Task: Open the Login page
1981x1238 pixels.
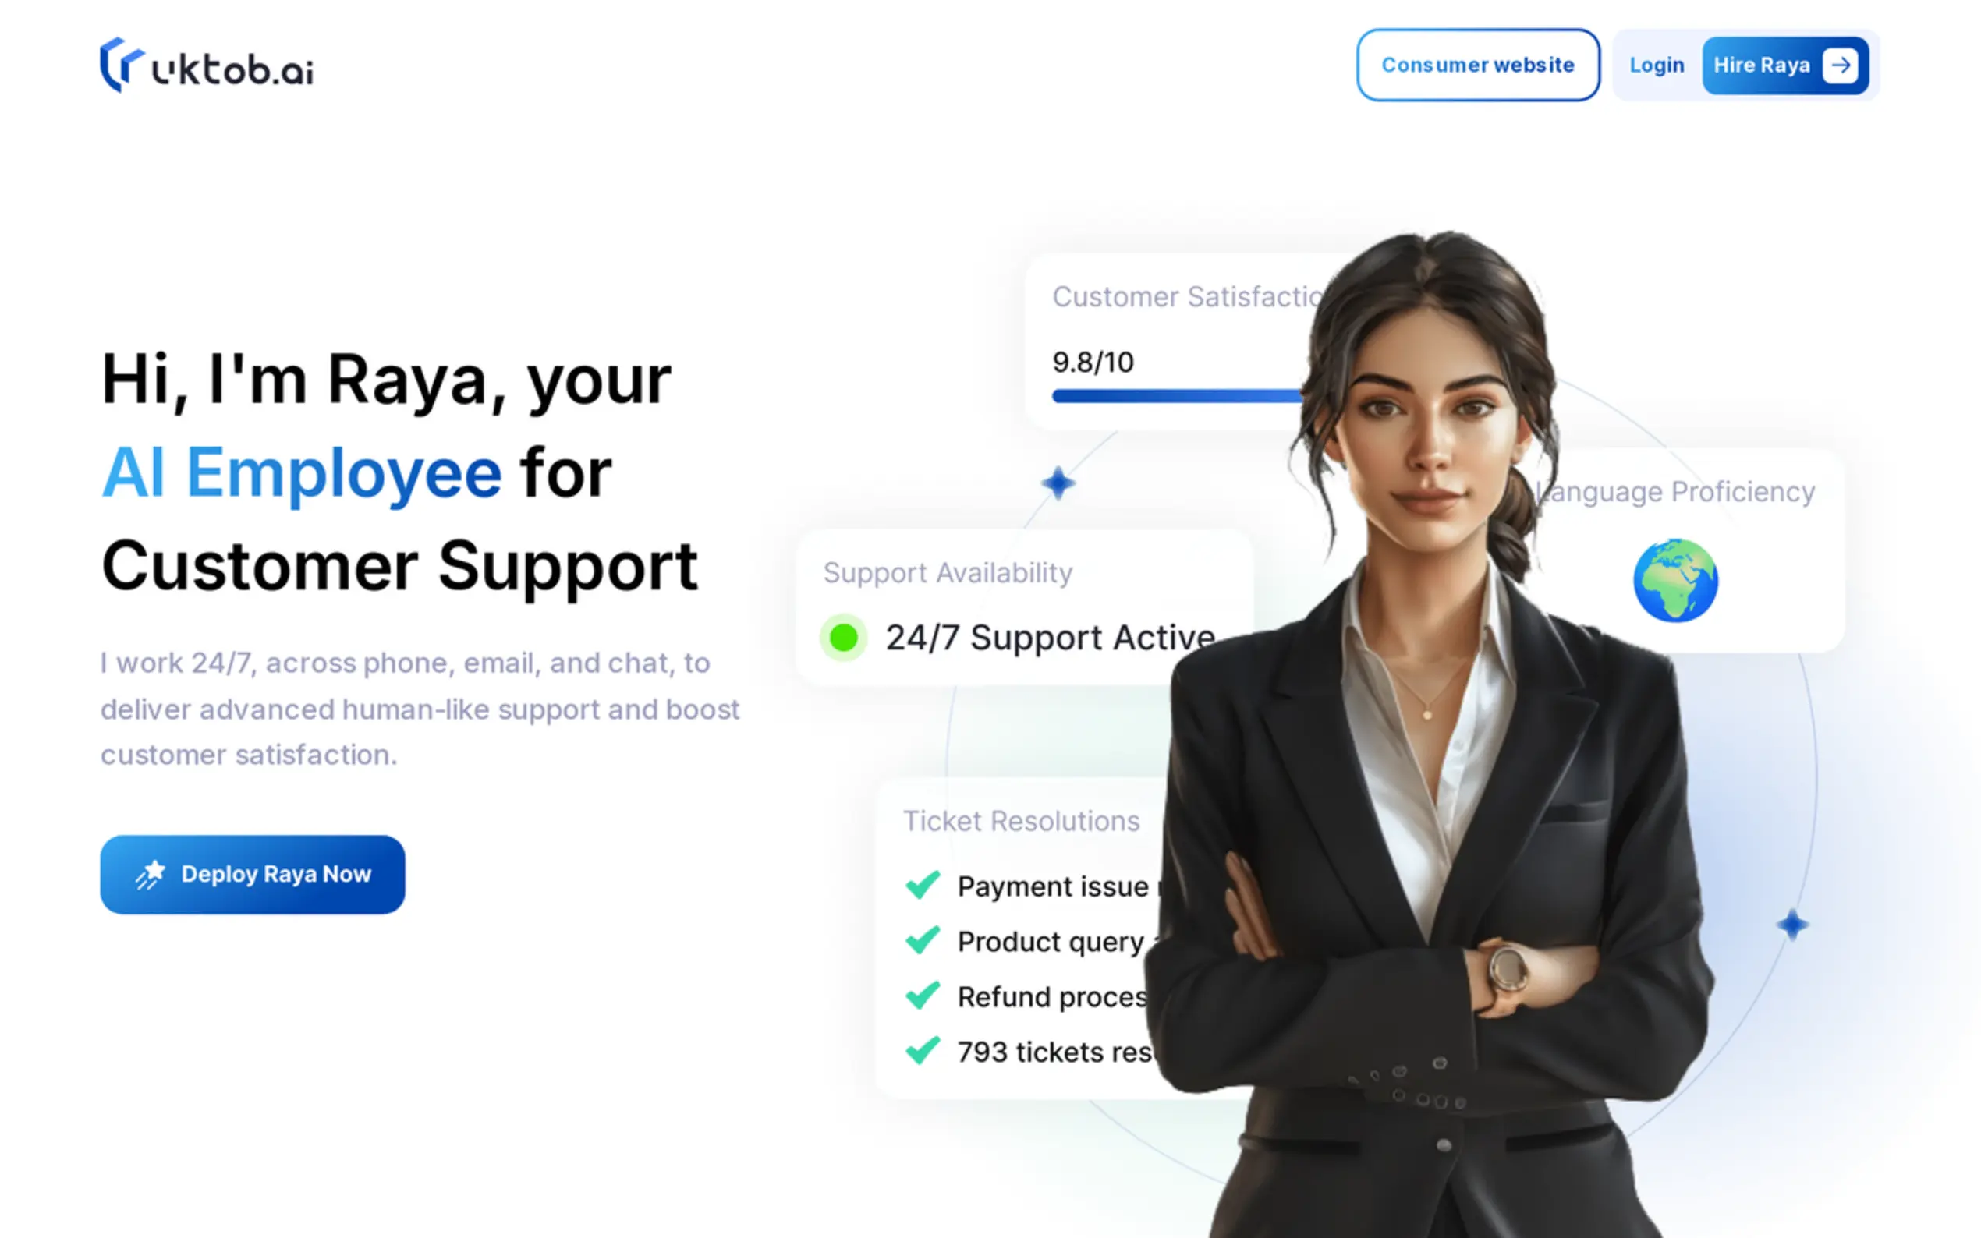Action: (1656, 65)
